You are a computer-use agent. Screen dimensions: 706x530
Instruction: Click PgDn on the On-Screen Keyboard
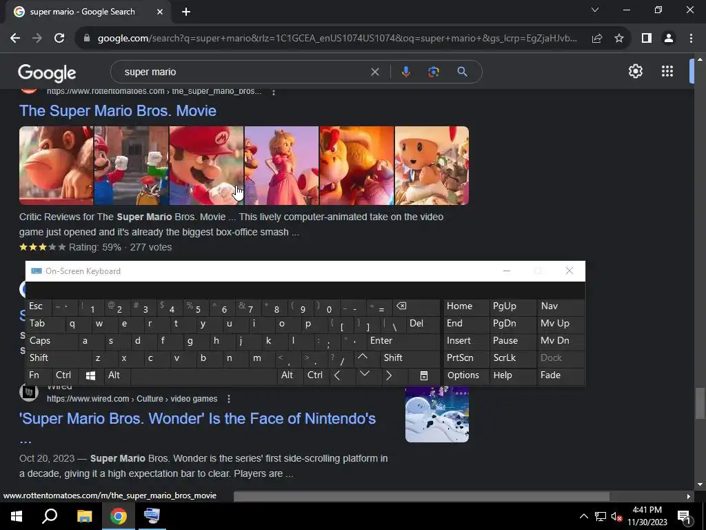[512, 324]
